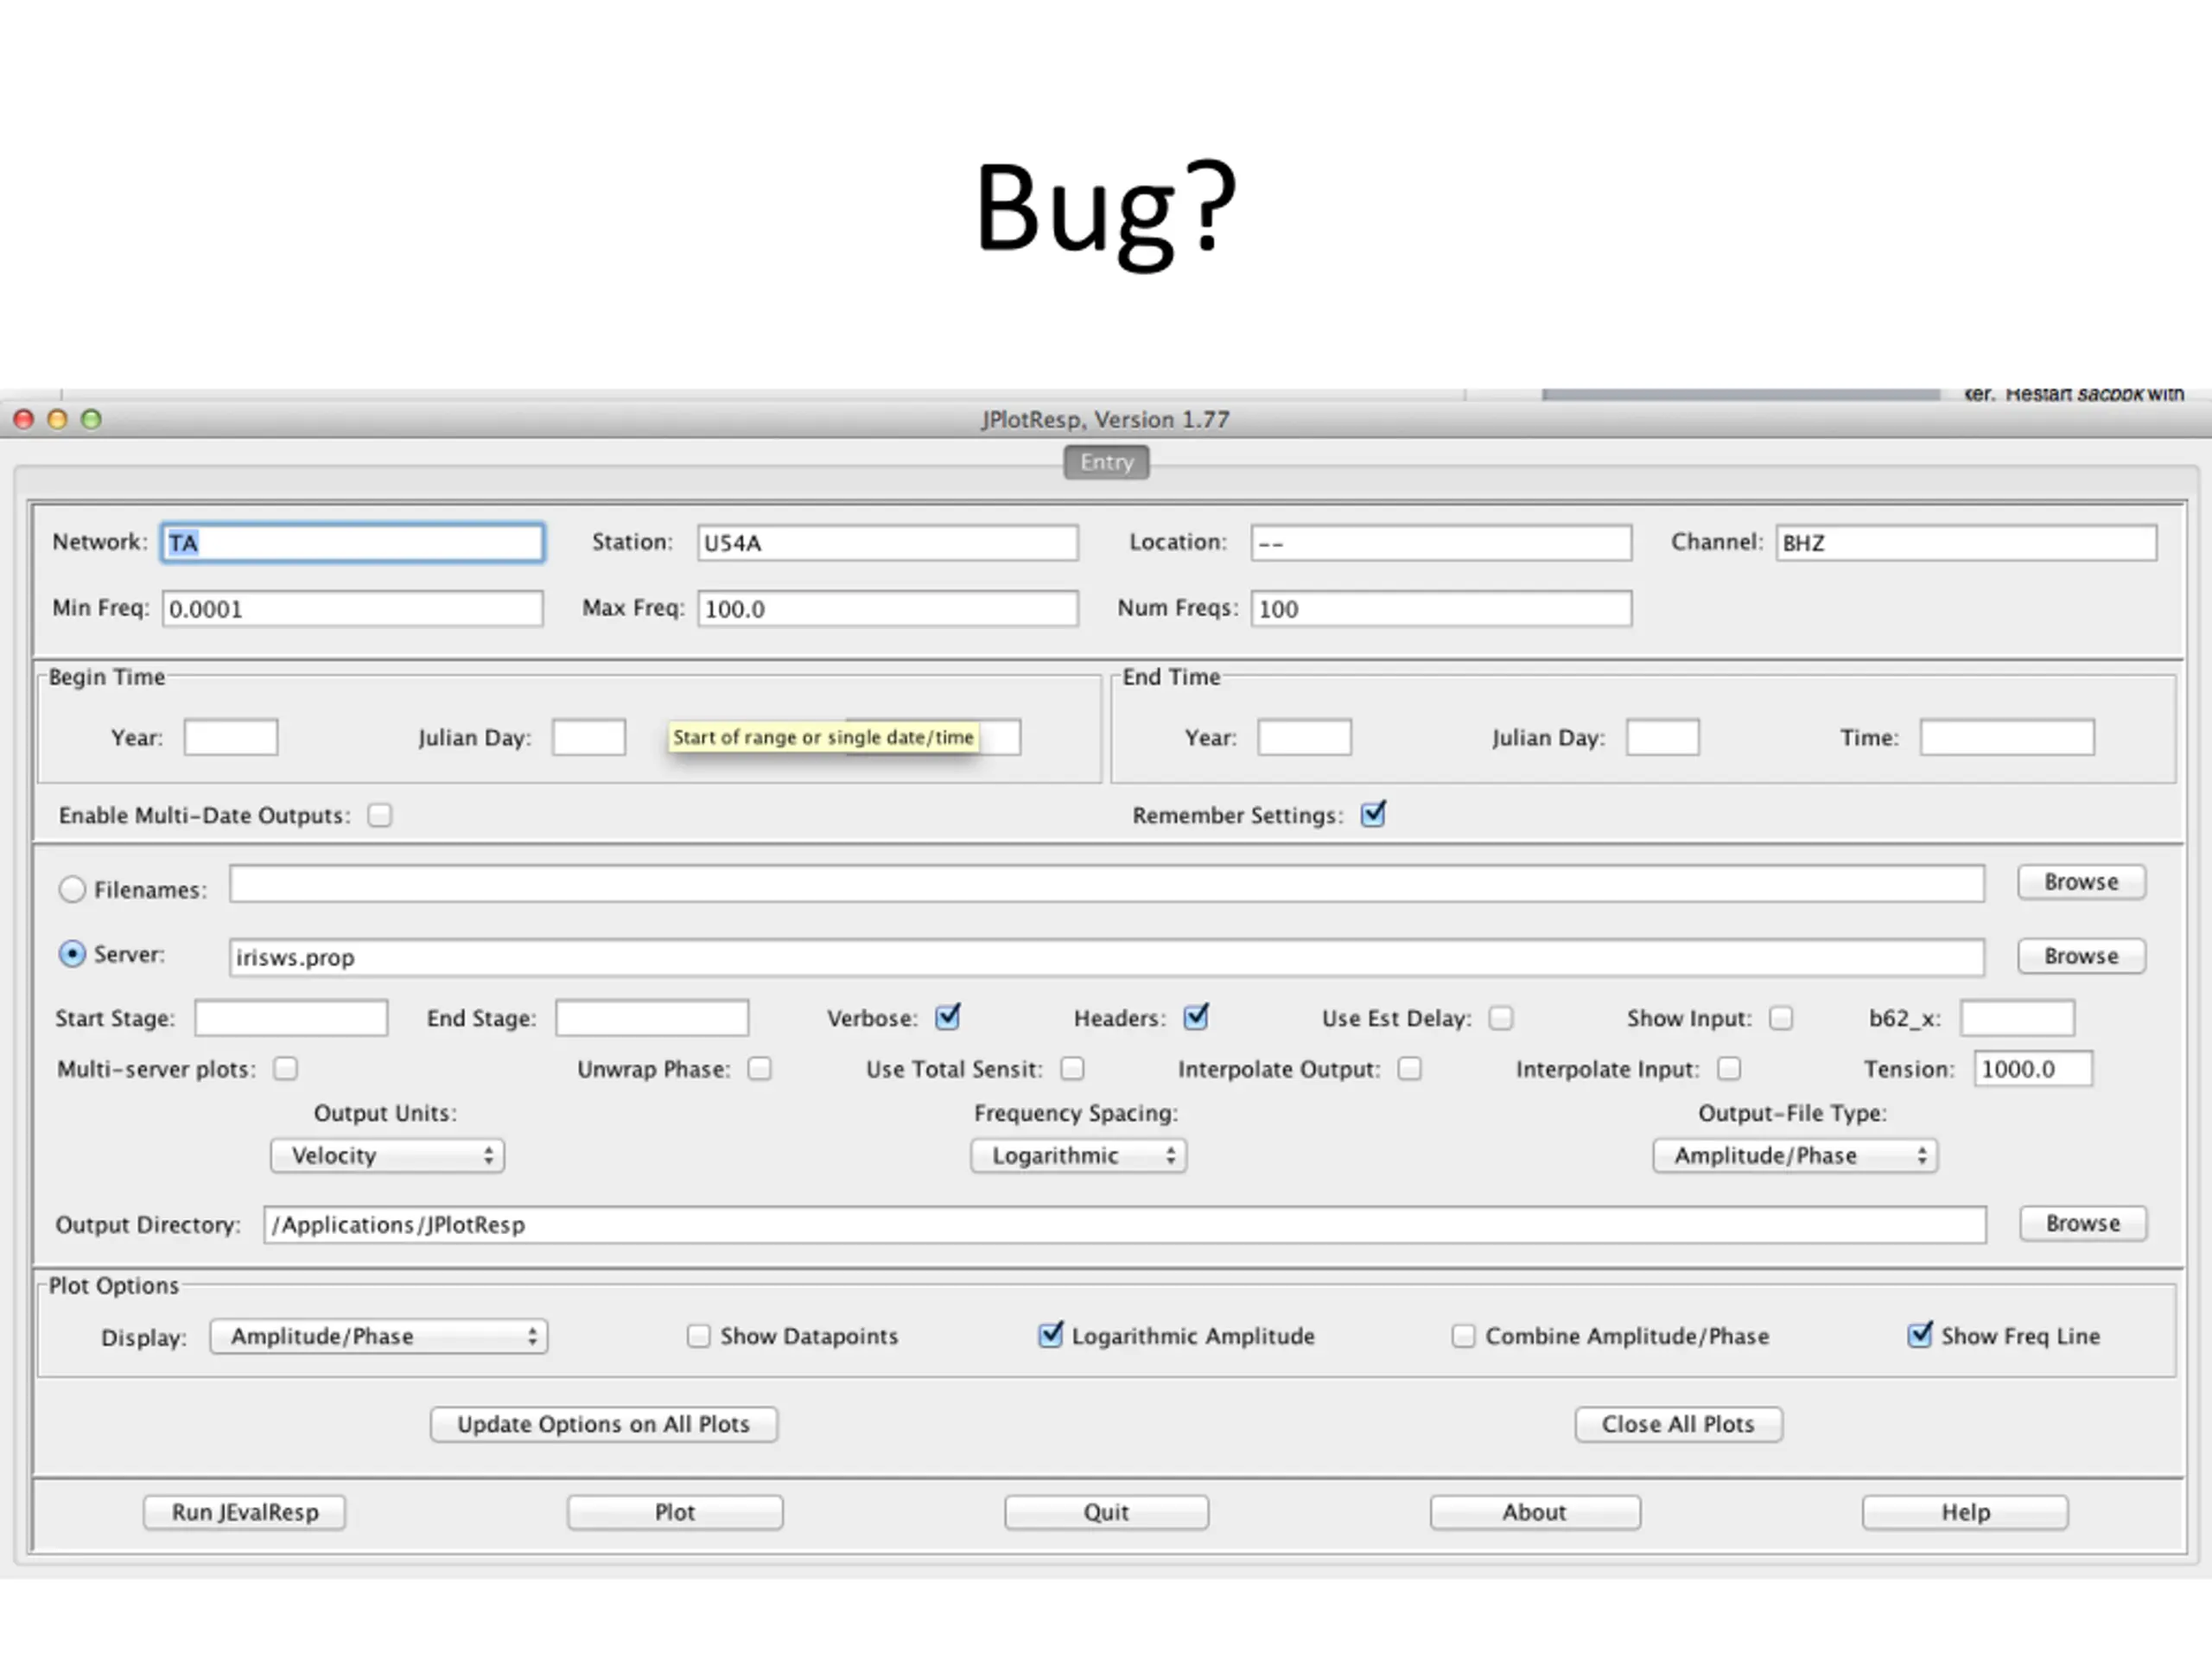Click the green zoom window button
Viewport: 2212px width, 1659px height.
pos(91,419)
